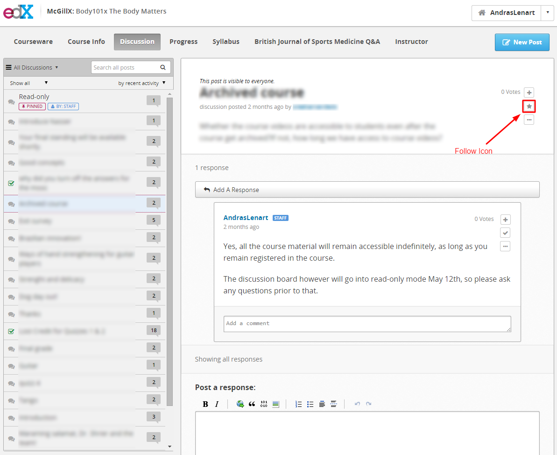The image size is (557, 455).
Task: Click the Add a comment box
Action: click(x=367, y=324)
